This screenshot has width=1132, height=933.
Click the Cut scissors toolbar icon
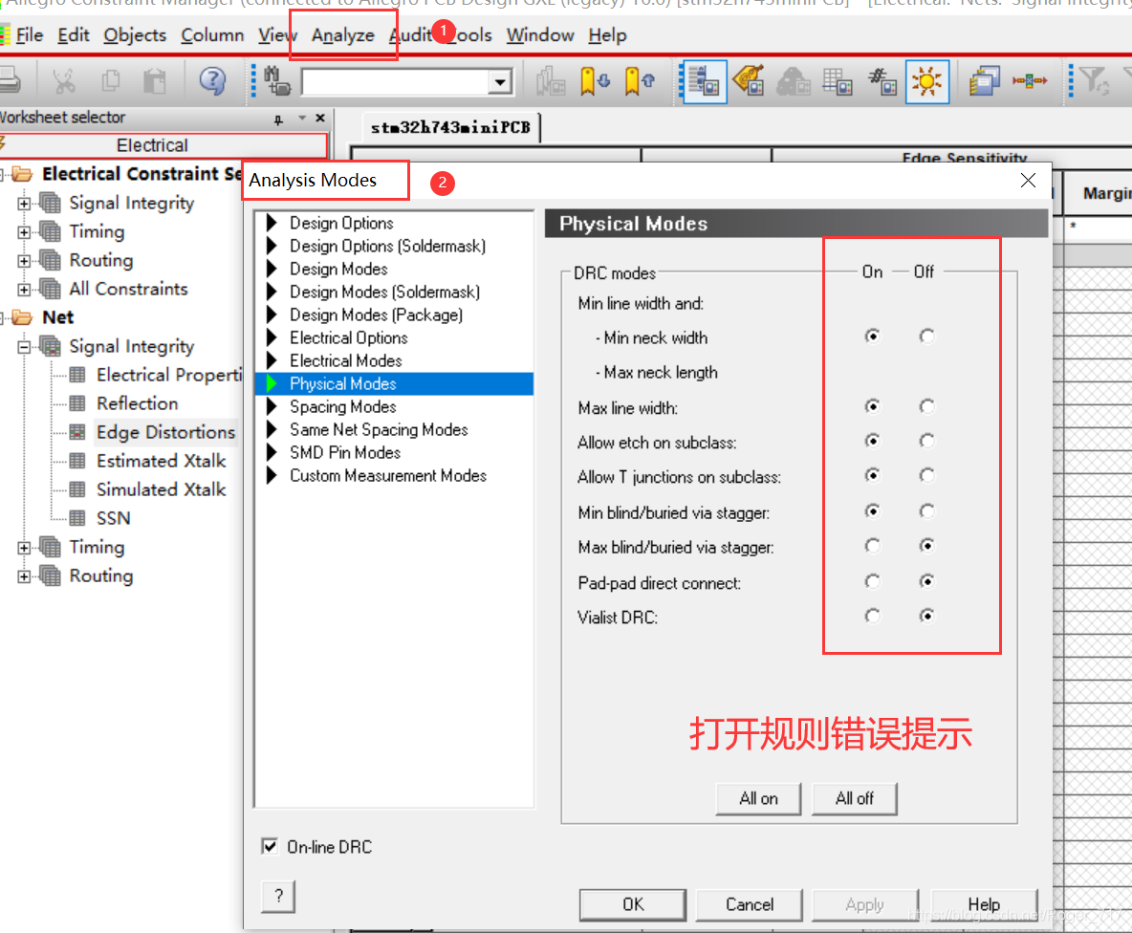pos(64,82)
